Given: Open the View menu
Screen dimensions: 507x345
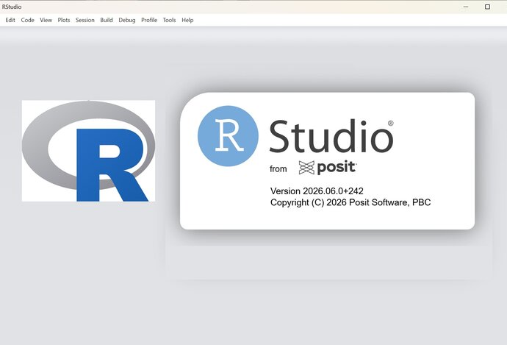Looking at the screenshot, I should click(46, 20).
